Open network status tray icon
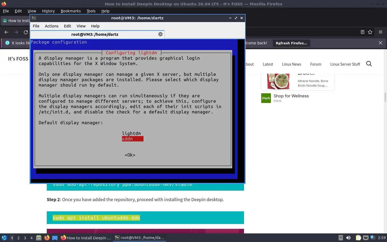 tap(365, 238)
